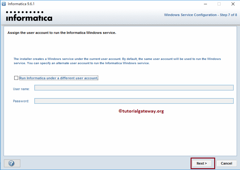Click the 'Informatica 9.6.1' window title

point(21,4)
